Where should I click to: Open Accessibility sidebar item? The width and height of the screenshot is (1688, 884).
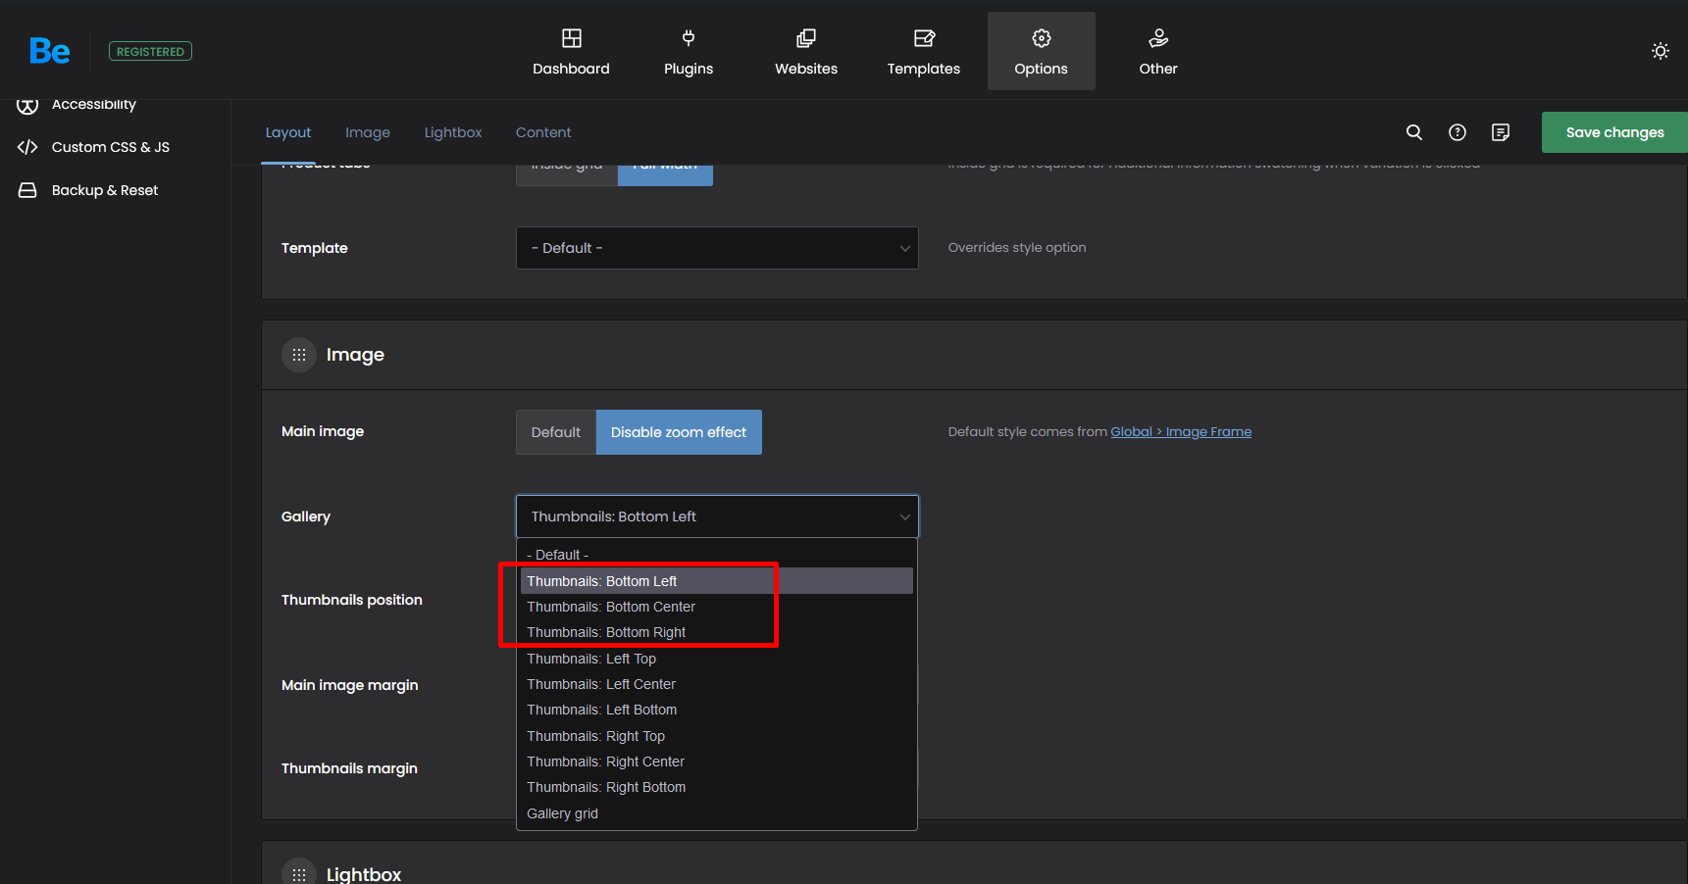(94, 105)
